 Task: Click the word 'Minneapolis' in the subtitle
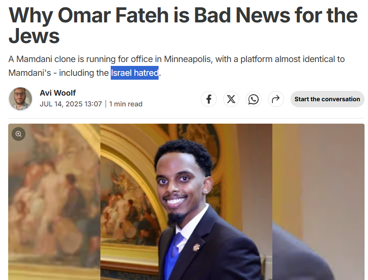point(187,59)
